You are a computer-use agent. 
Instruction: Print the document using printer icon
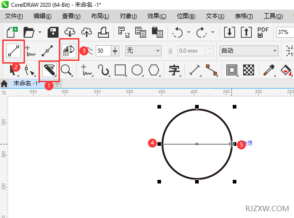(103, 32)
